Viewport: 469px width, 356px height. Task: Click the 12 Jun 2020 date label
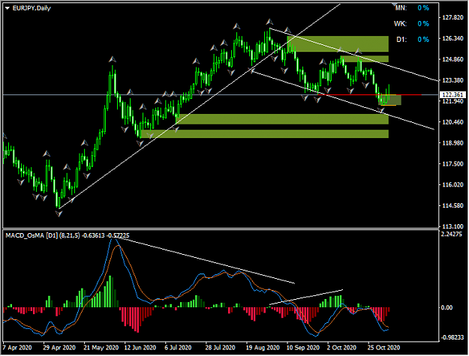140,348
